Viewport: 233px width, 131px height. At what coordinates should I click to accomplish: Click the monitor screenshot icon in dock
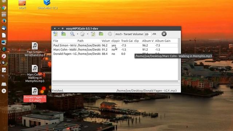pos(4,42)
